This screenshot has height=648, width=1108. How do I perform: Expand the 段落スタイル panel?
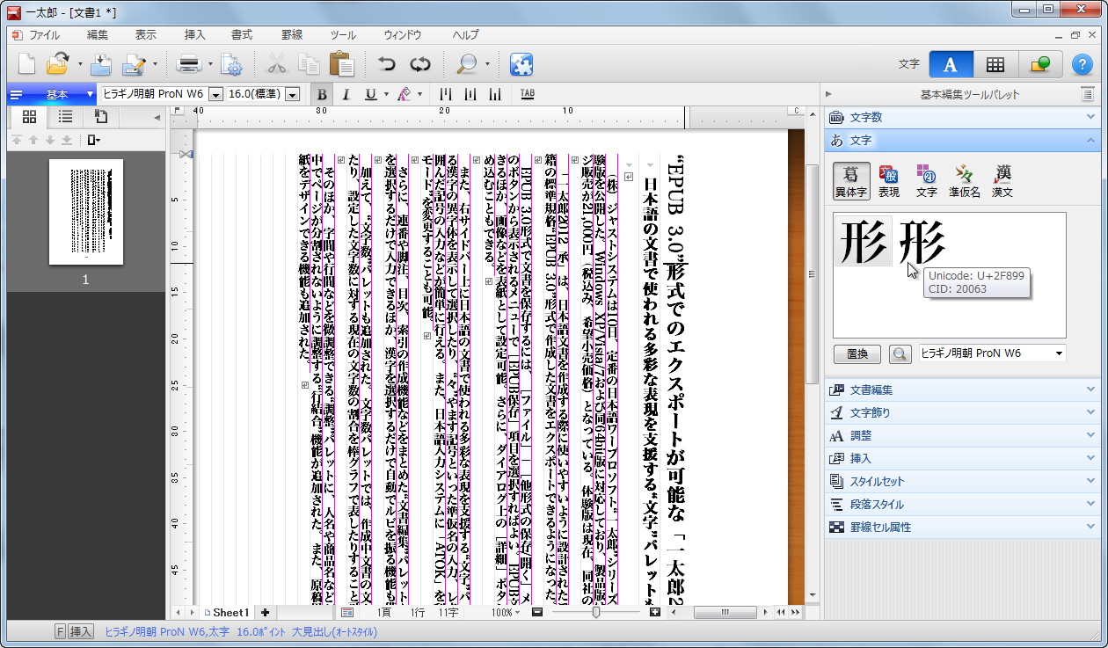tap(962, 504)
